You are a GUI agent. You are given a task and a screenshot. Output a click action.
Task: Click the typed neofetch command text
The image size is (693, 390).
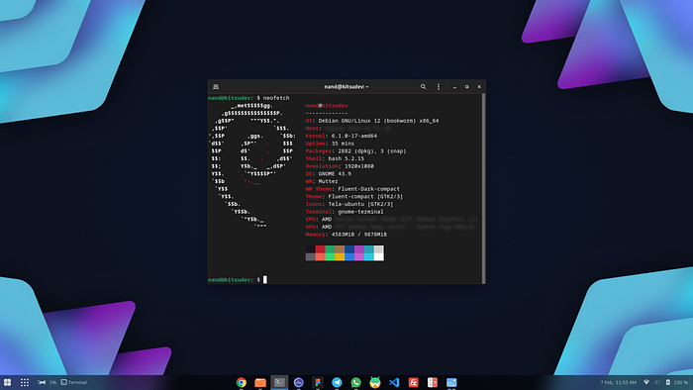(x=276, y=98)
